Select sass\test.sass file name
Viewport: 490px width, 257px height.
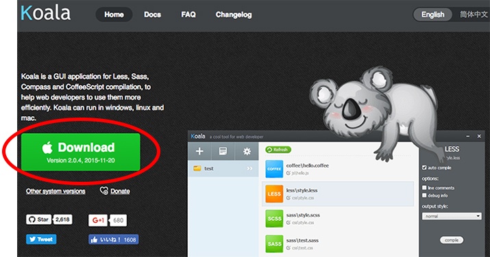(302, 241)
